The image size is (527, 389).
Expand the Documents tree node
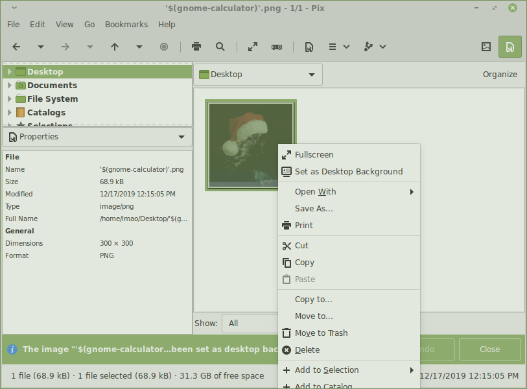pos(10,86)
